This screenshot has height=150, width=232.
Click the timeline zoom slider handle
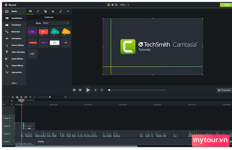50,97
